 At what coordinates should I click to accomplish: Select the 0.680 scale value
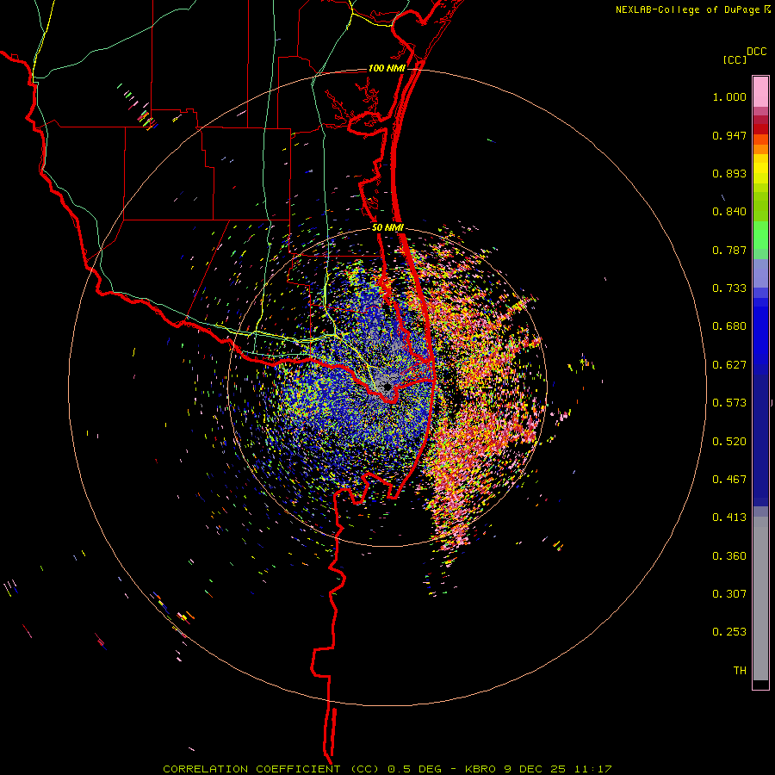pyautogui.click(x=729, y=326)
